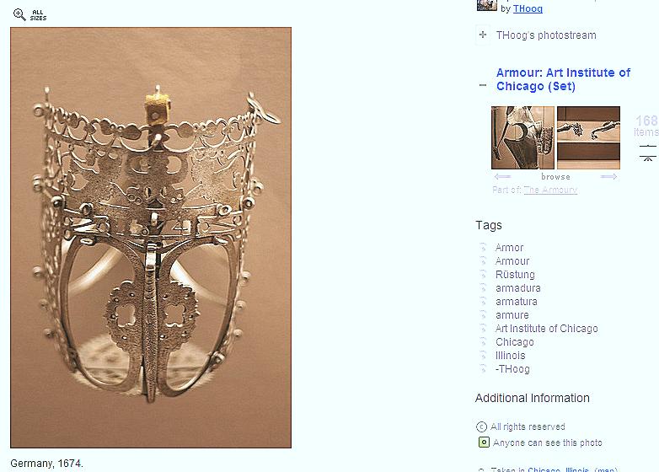Viewport: 659px width, 472px height.
Task: Click the green privacy icon beside Anyone can see
Action: (484, 442)
